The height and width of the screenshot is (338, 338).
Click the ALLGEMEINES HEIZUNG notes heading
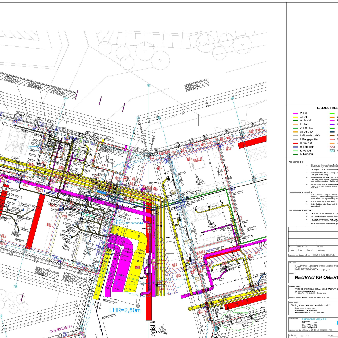tap(301, 210)
